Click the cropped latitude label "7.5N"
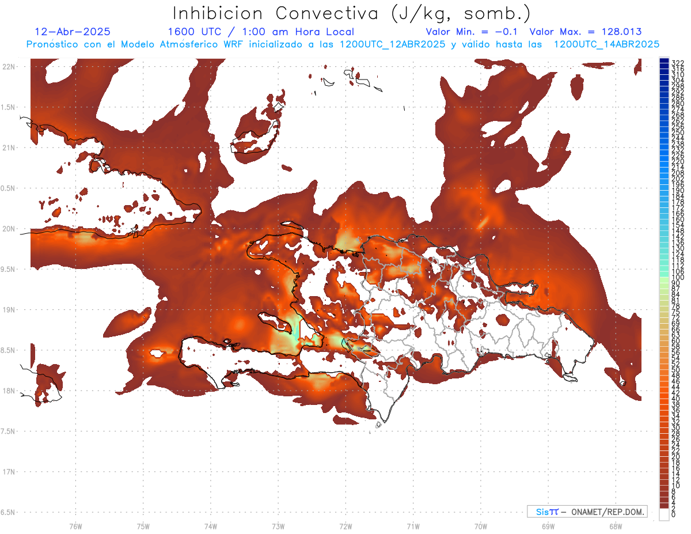Screen dimensions: 691x534 coord(8,431)
